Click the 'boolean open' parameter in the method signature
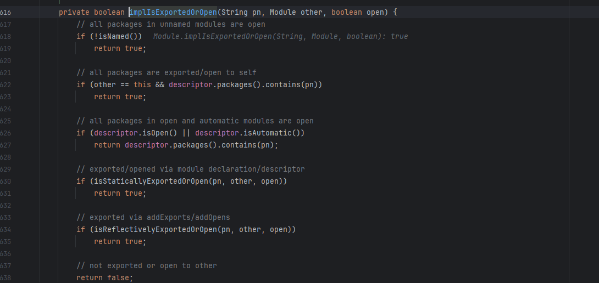 [358, 12]
